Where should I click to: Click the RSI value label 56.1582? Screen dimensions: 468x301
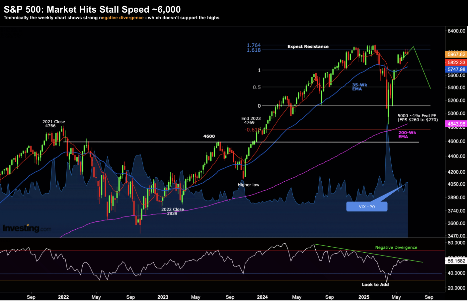(456, 261)
